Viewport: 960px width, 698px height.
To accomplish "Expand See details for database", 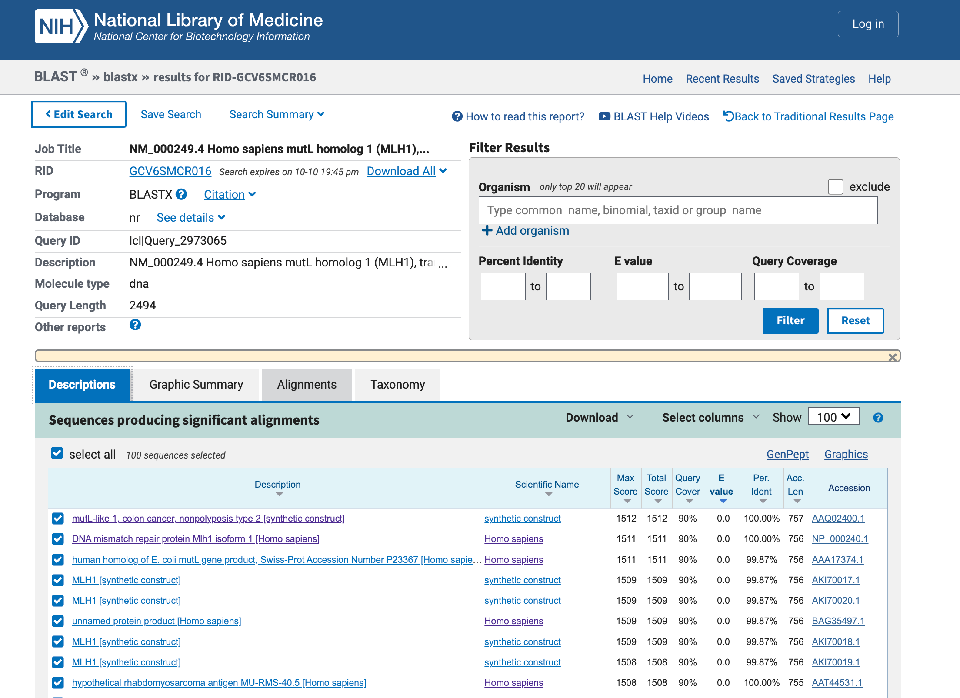I will click(x=191, y=217).
